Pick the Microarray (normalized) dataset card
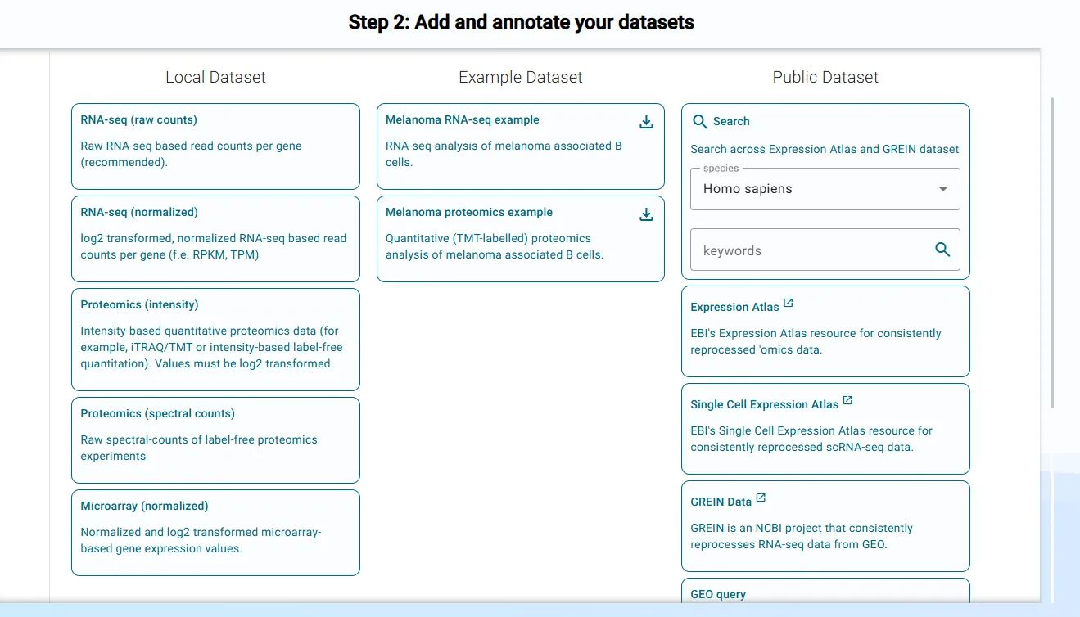The width and height of the screenshot is (1080, 617). [215, 533]
